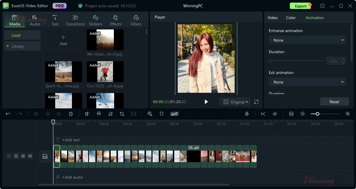
Task: Click the marker shield icon
Action: [162, 114]
